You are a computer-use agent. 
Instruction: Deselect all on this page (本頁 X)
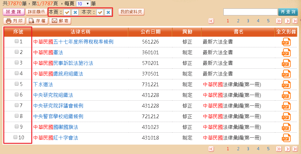click(x=75, y=12)
